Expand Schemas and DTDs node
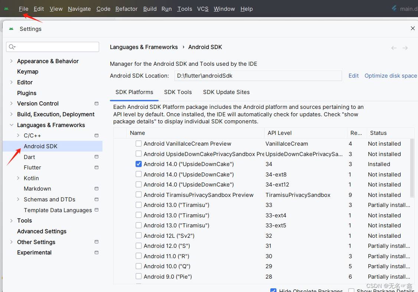The image size is (418, 292). (x=18, y=199)
